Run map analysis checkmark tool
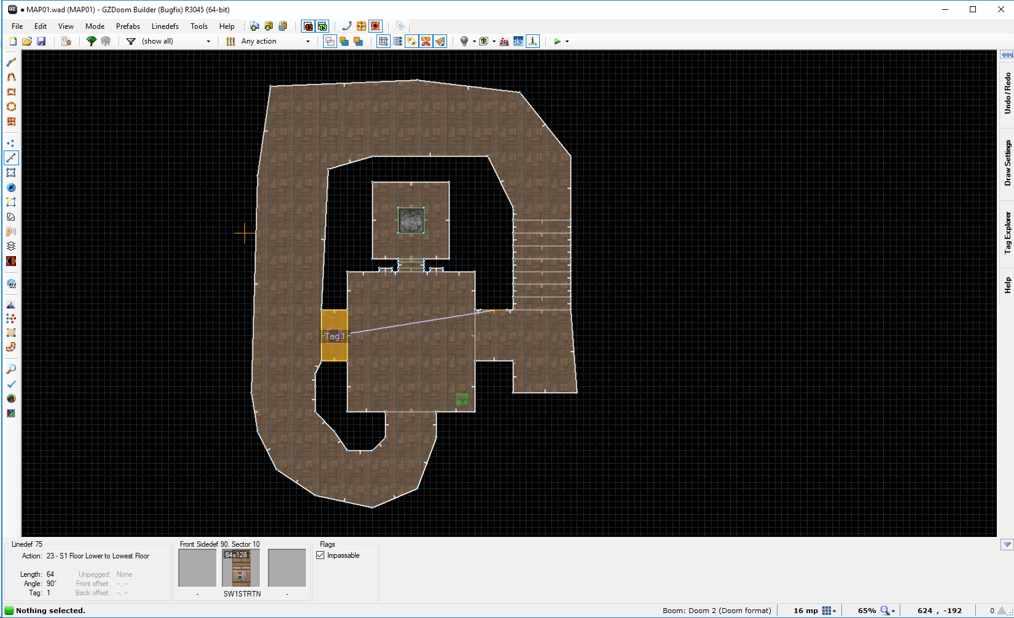The height and width of the screenshot is (618, 1014). click(x=11, y=384)
